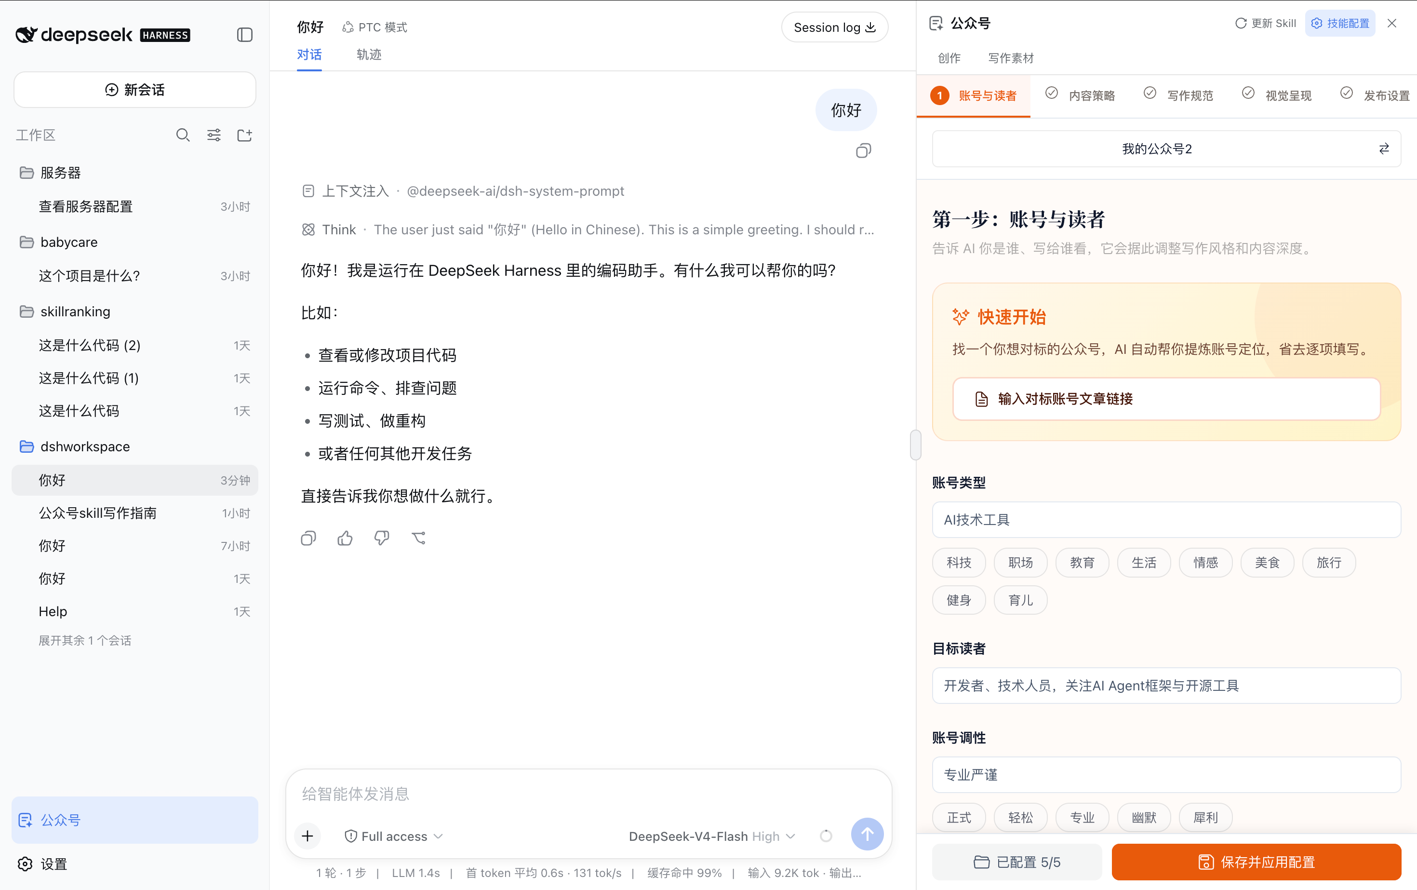Select the 教育 account type tag
This screenshot has height=890, width=1417.
(x=1082, y=563)
